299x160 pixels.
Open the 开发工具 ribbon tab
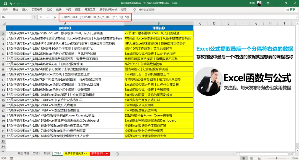[90, 9]
